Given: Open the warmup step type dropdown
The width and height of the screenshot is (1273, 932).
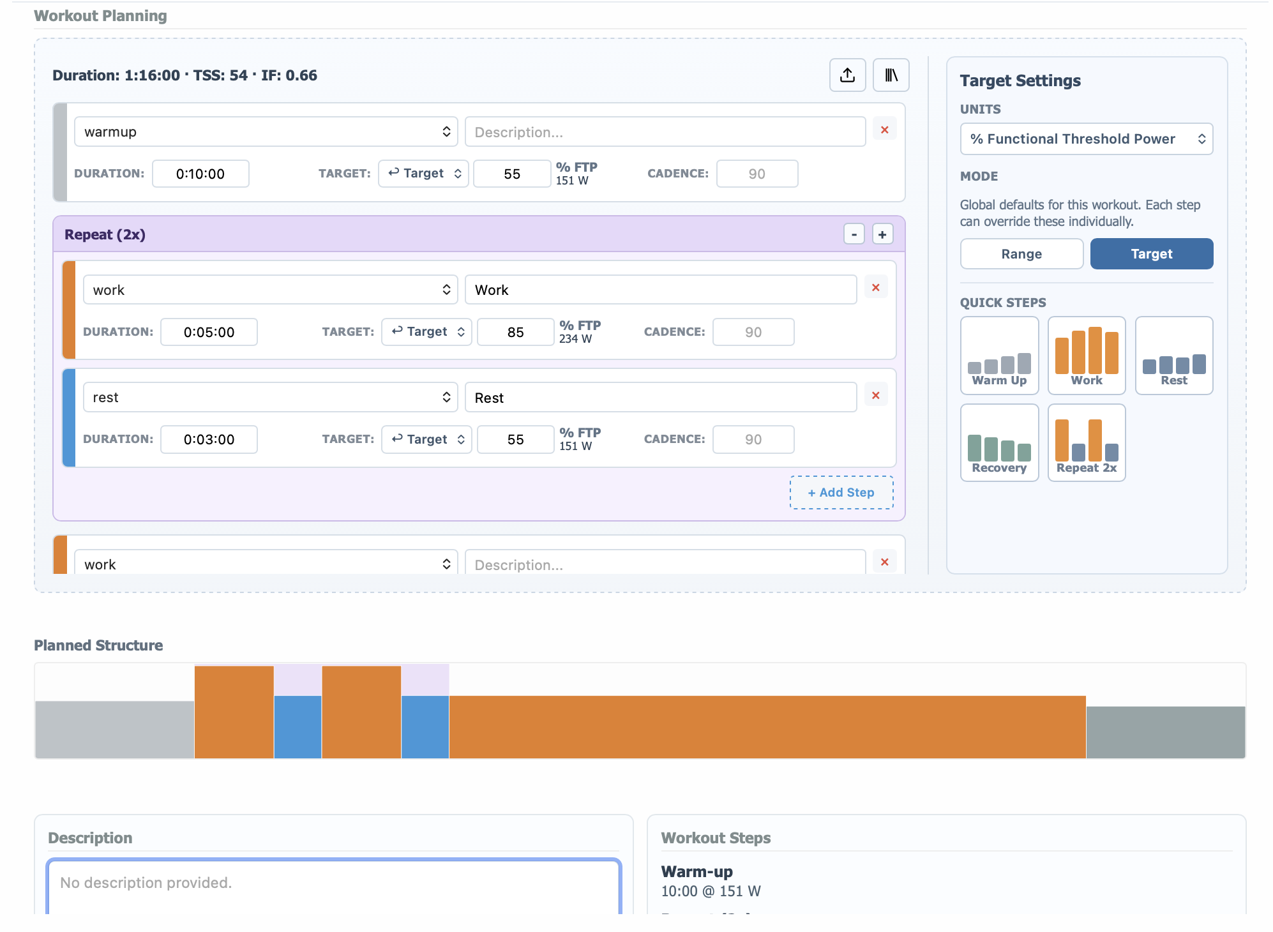Looking at the screenshot, I should click(266, 132).
